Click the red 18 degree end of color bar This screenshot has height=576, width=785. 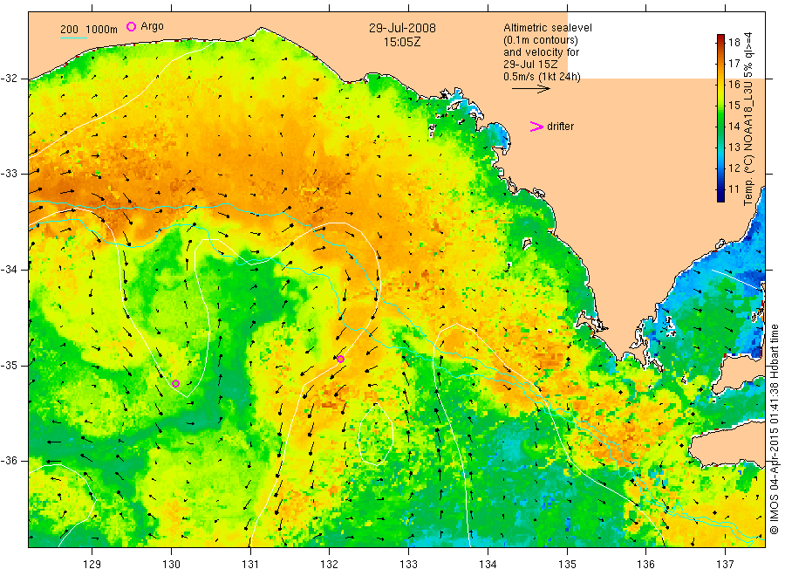pos(720,38)
